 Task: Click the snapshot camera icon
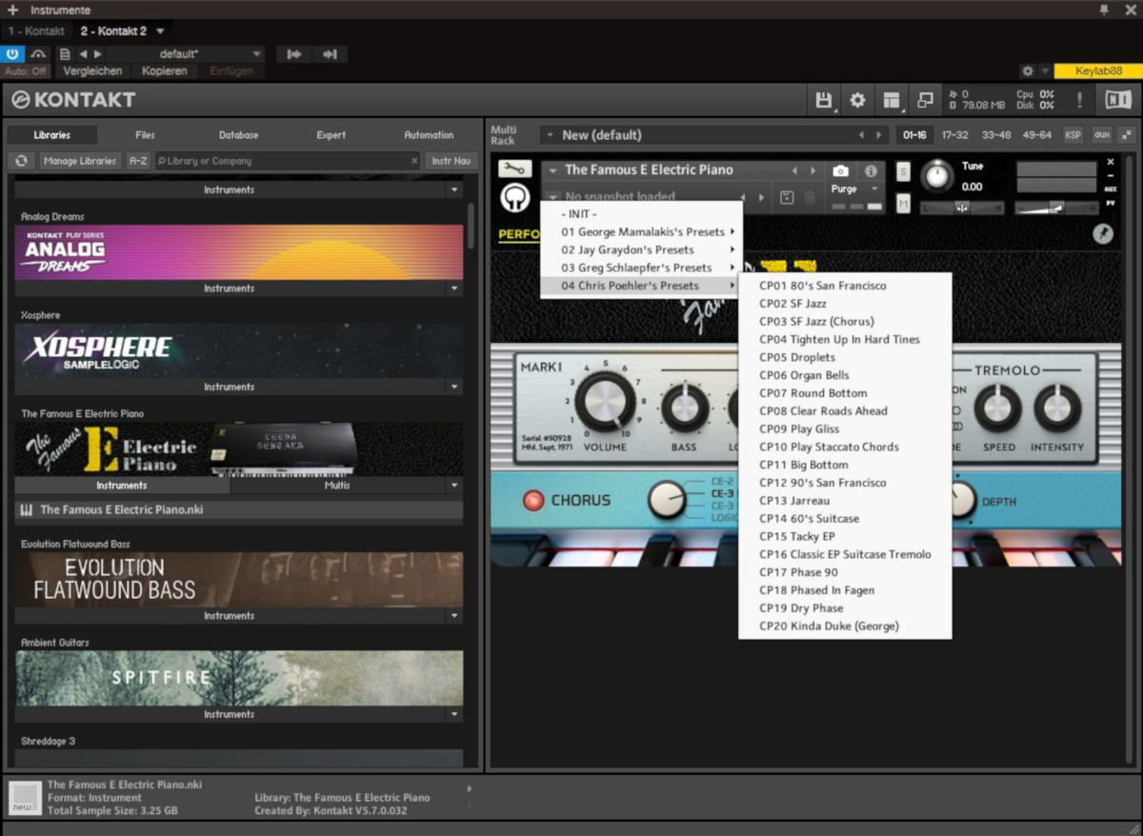pos(840,170)
